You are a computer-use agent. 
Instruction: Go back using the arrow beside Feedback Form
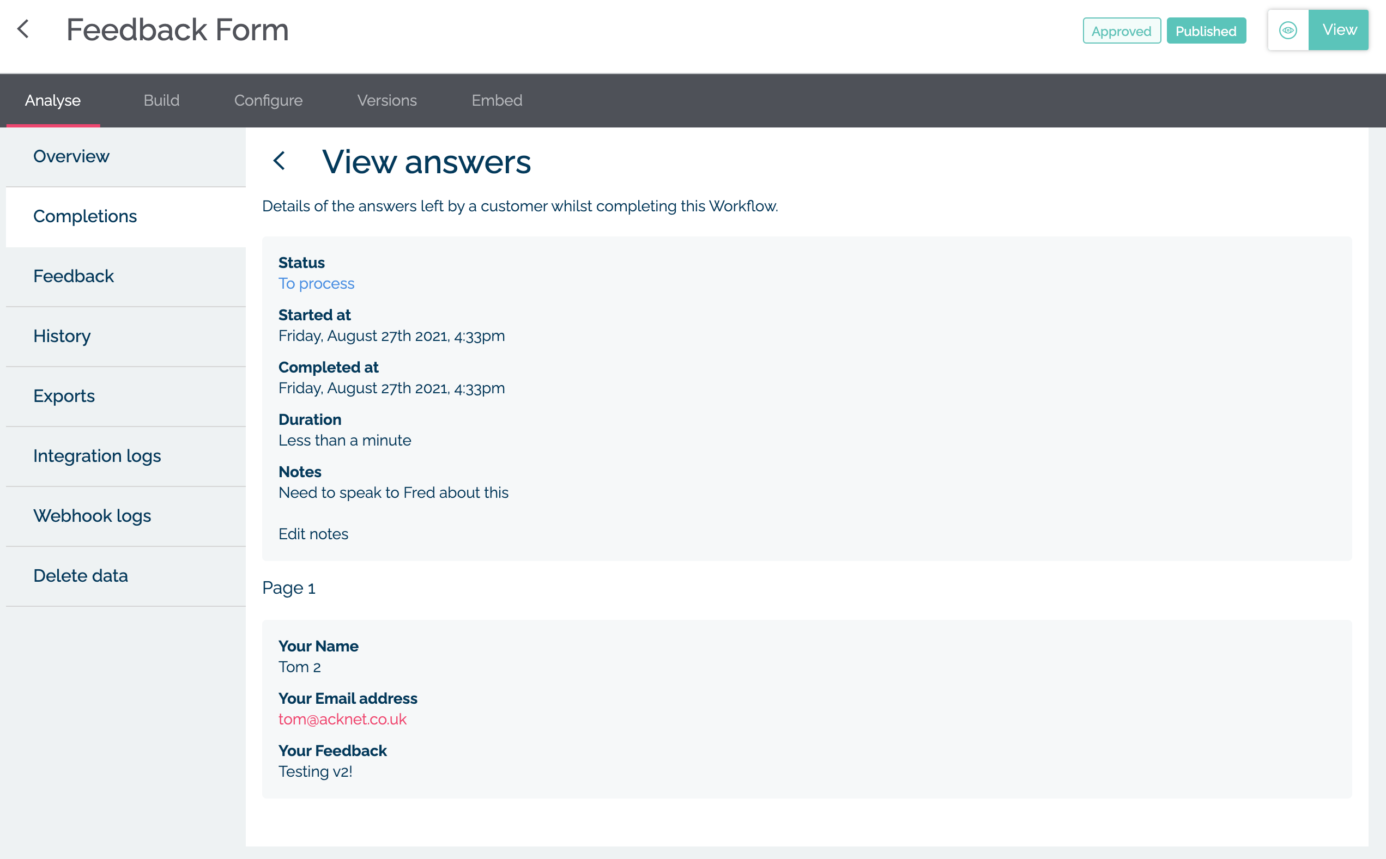click(x=23, y=29)
